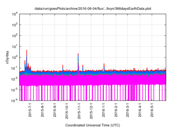
Task: Select the 2016-2-1 date tick label
Action: [116, 110]
